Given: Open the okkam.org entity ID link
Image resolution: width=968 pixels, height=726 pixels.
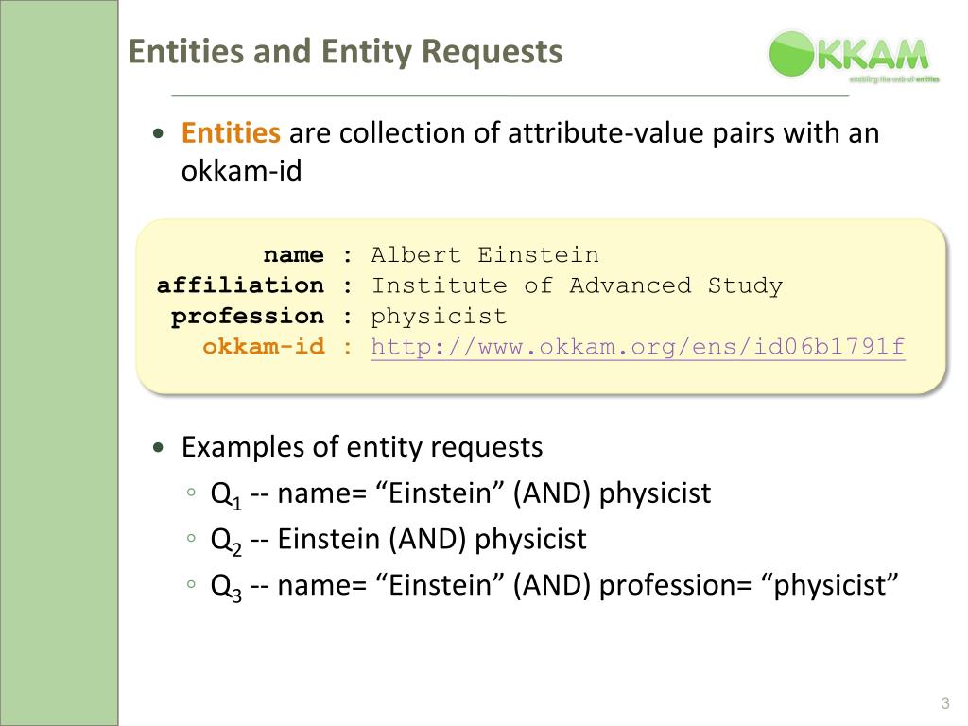Looking at the screenshot, I should click(638, 347).
